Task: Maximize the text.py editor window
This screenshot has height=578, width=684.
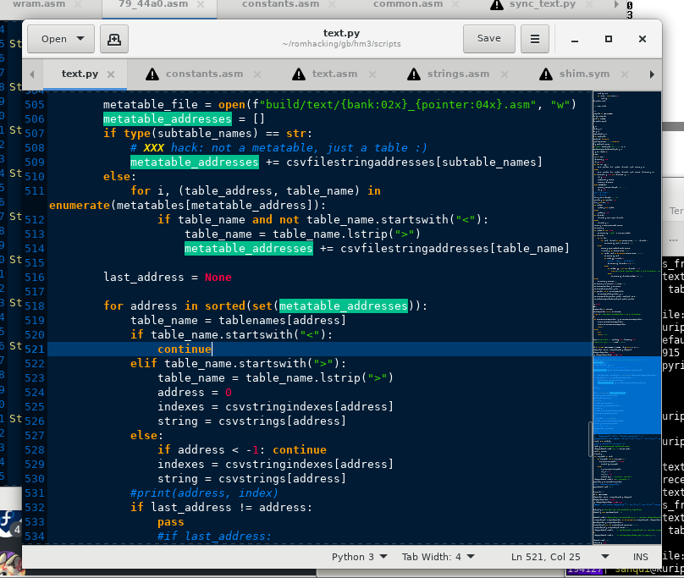Action: point(609,39)
